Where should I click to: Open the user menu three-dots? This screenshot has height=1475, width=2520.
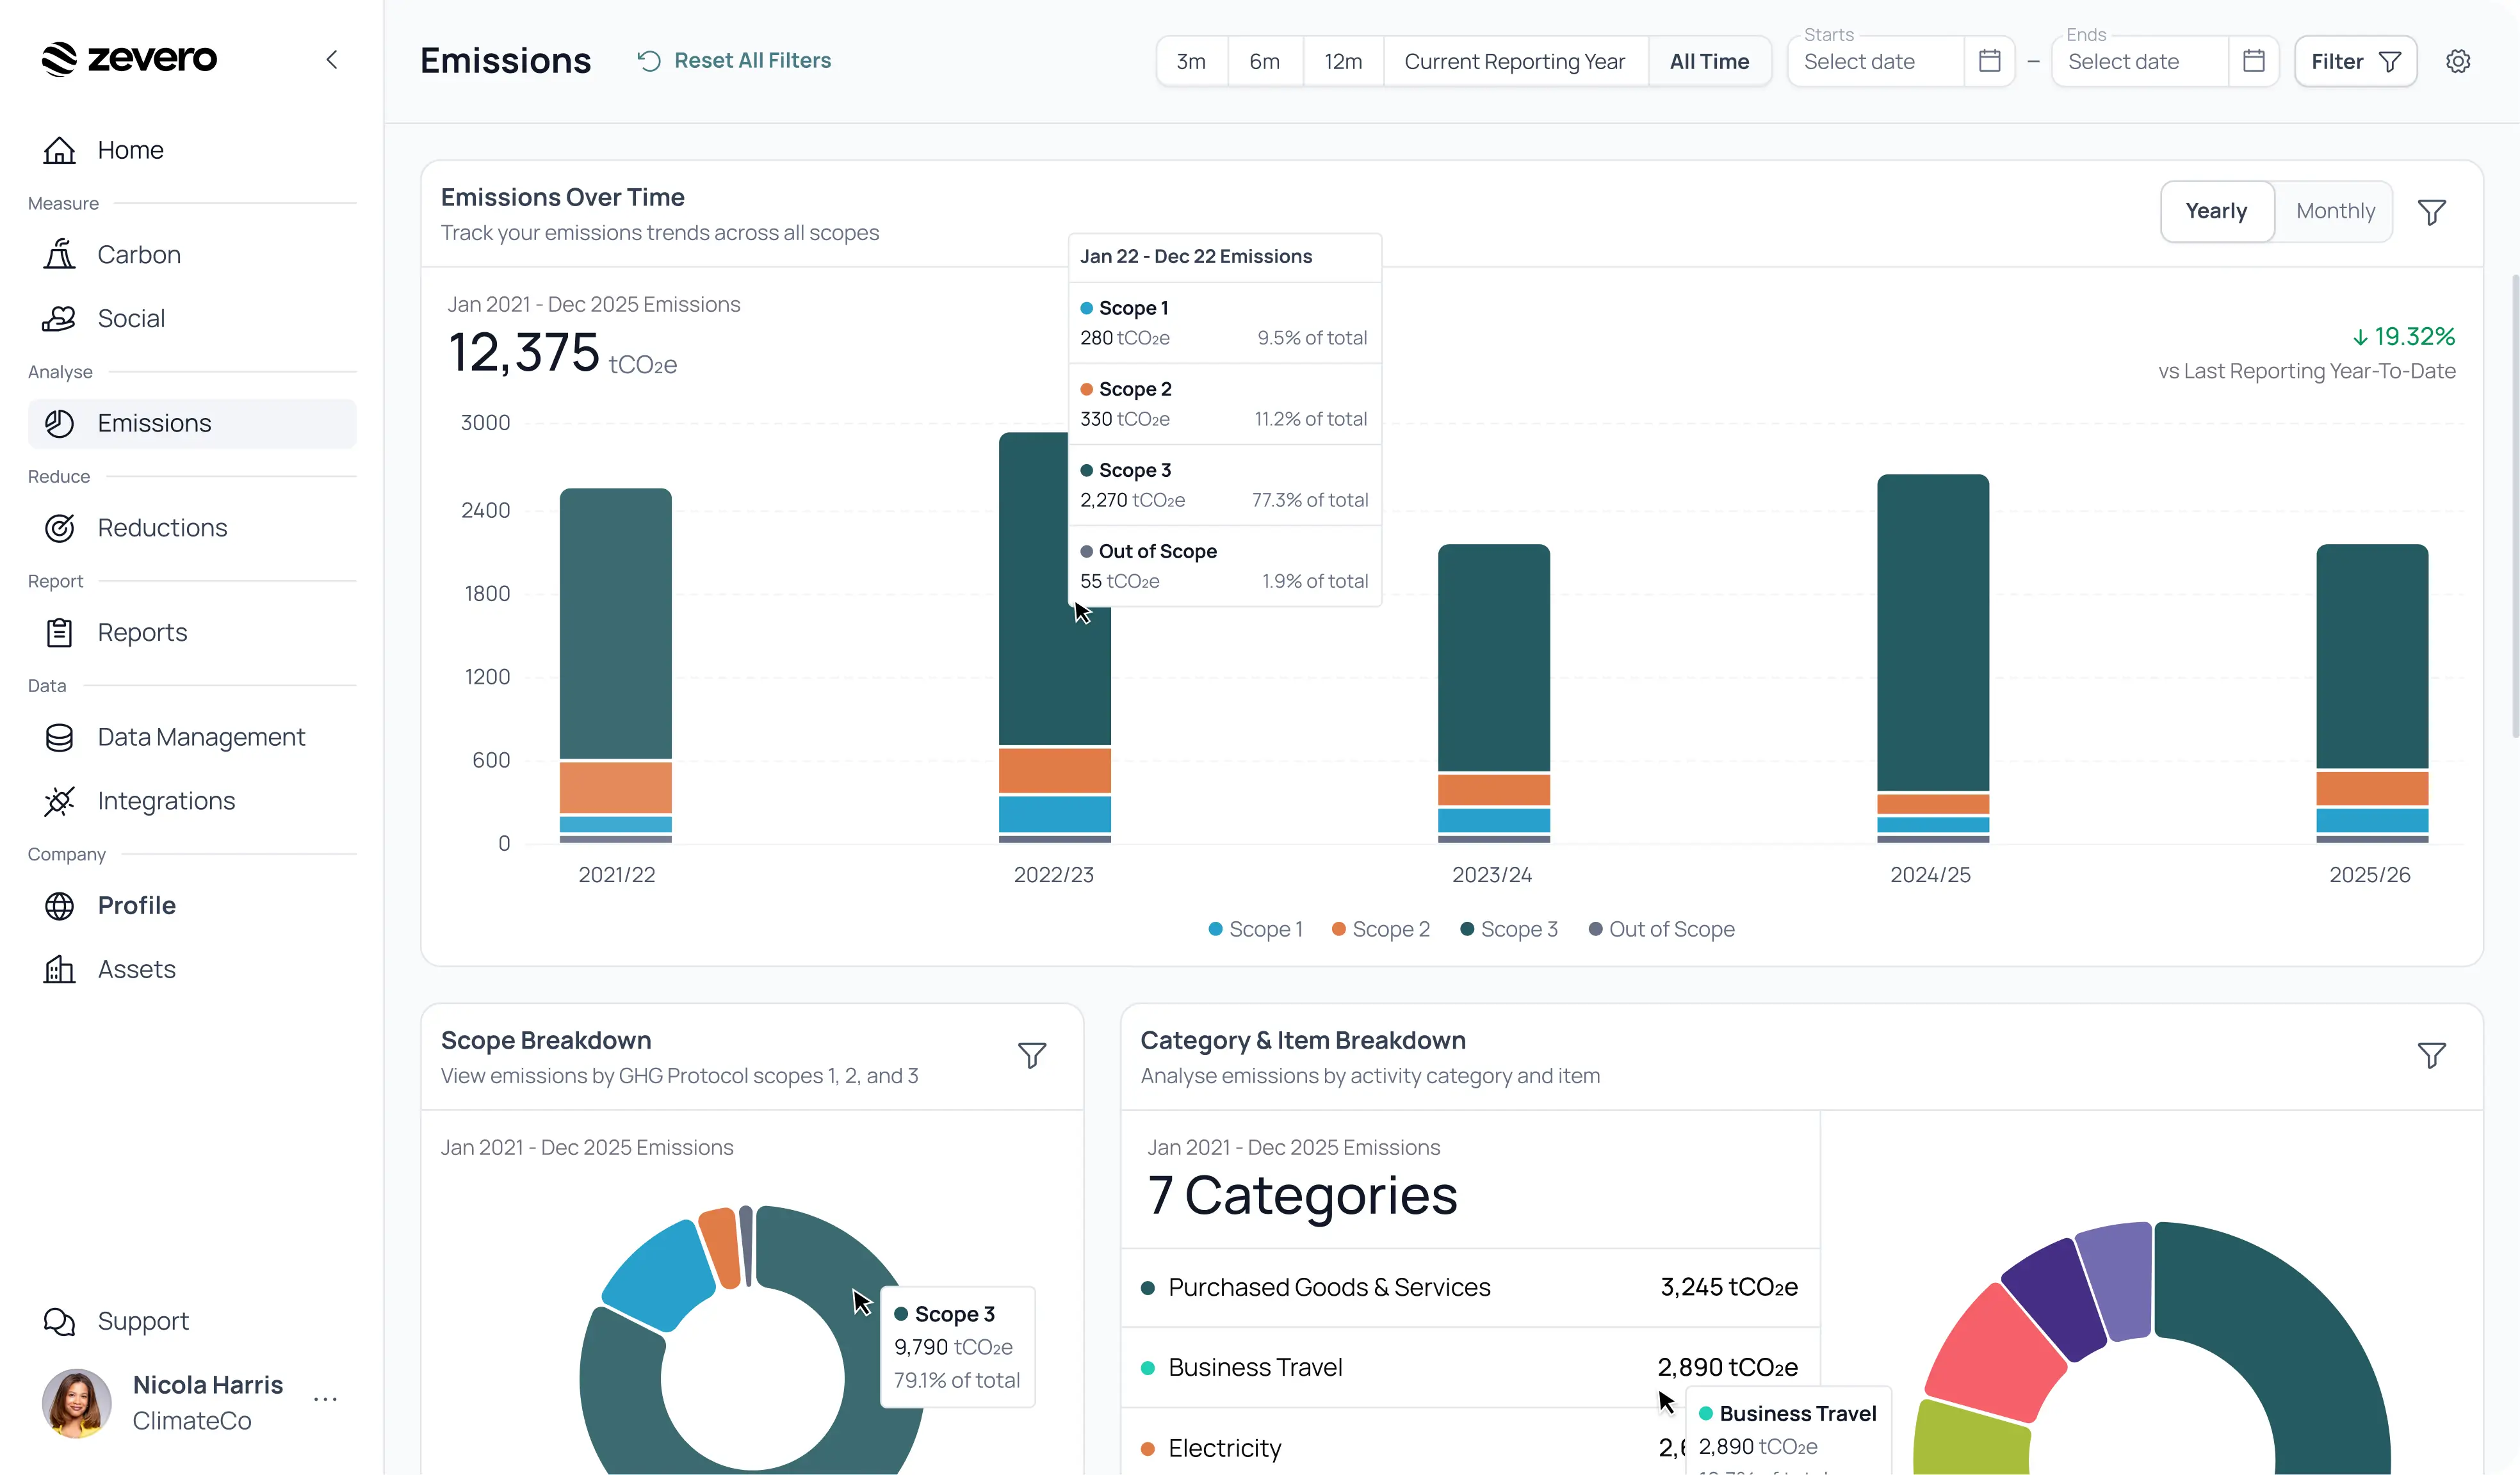click(325, 1399)
